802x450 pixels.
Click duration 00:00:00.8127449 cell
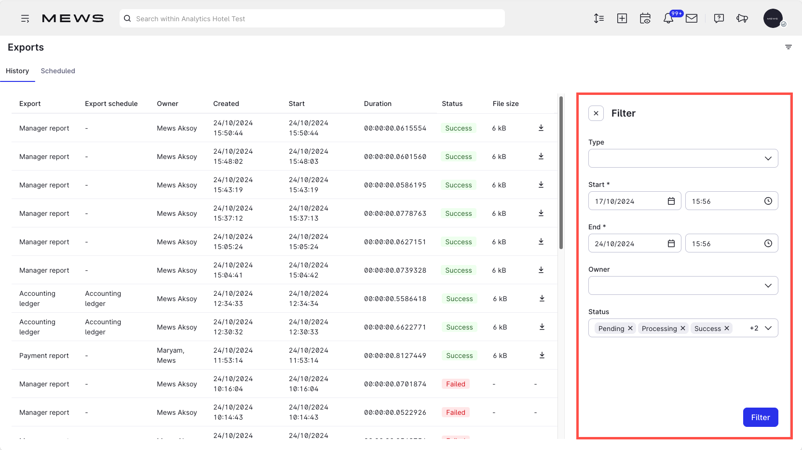coord(395,356)
